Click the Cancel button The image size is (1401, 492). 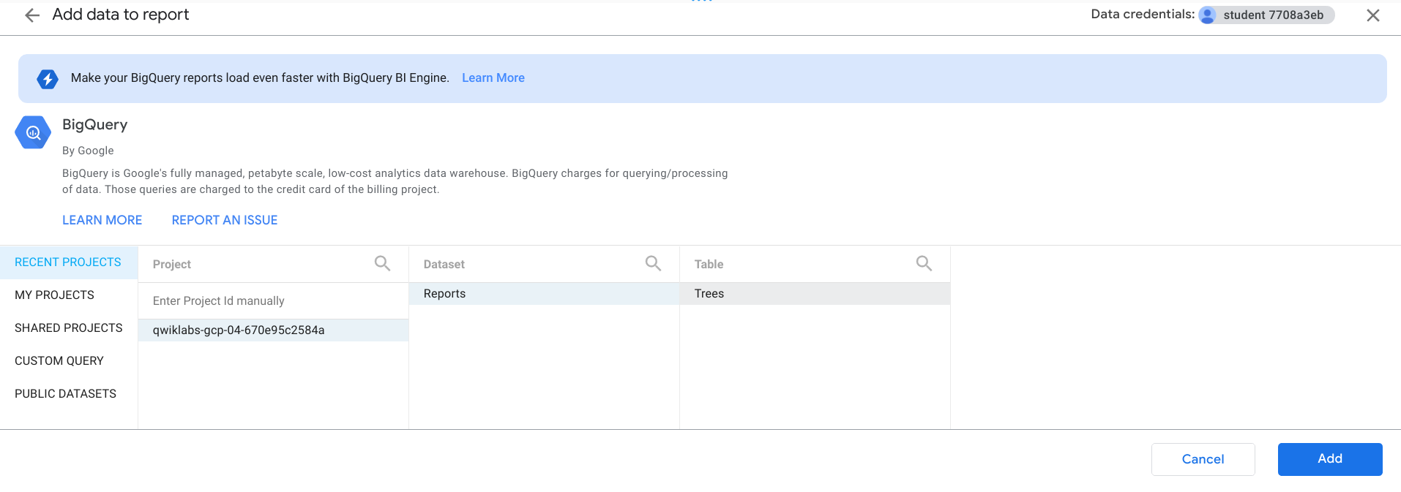pos(1203,459)
